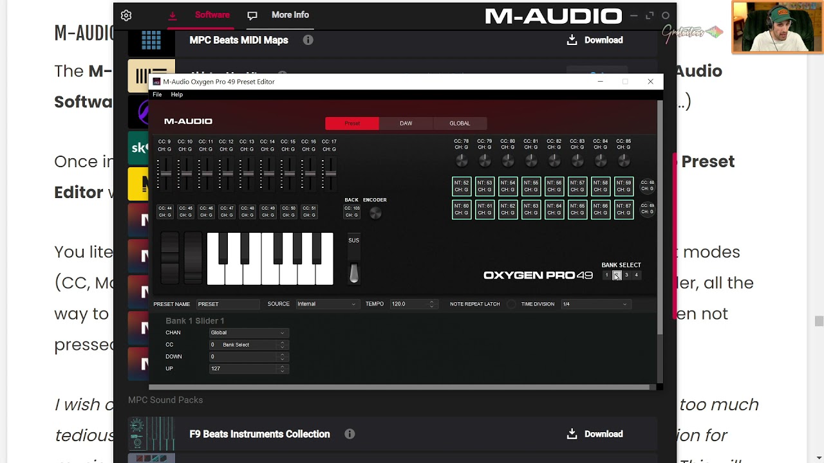Select bank 2
This screenshot has height=463, width=824.
616,275
